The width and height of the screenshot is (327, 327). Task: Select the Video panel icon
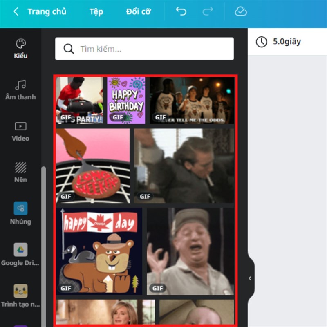tap(20, 130)
